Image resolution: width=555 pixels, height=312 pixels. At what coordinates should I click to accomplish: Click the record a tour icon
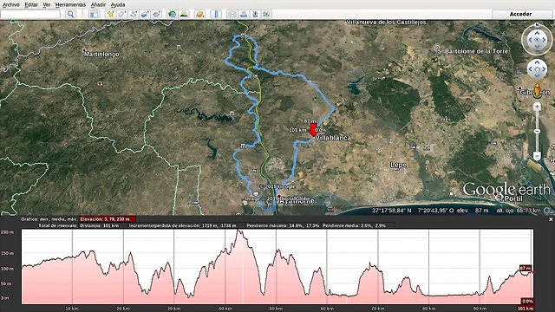coord(156,14)
